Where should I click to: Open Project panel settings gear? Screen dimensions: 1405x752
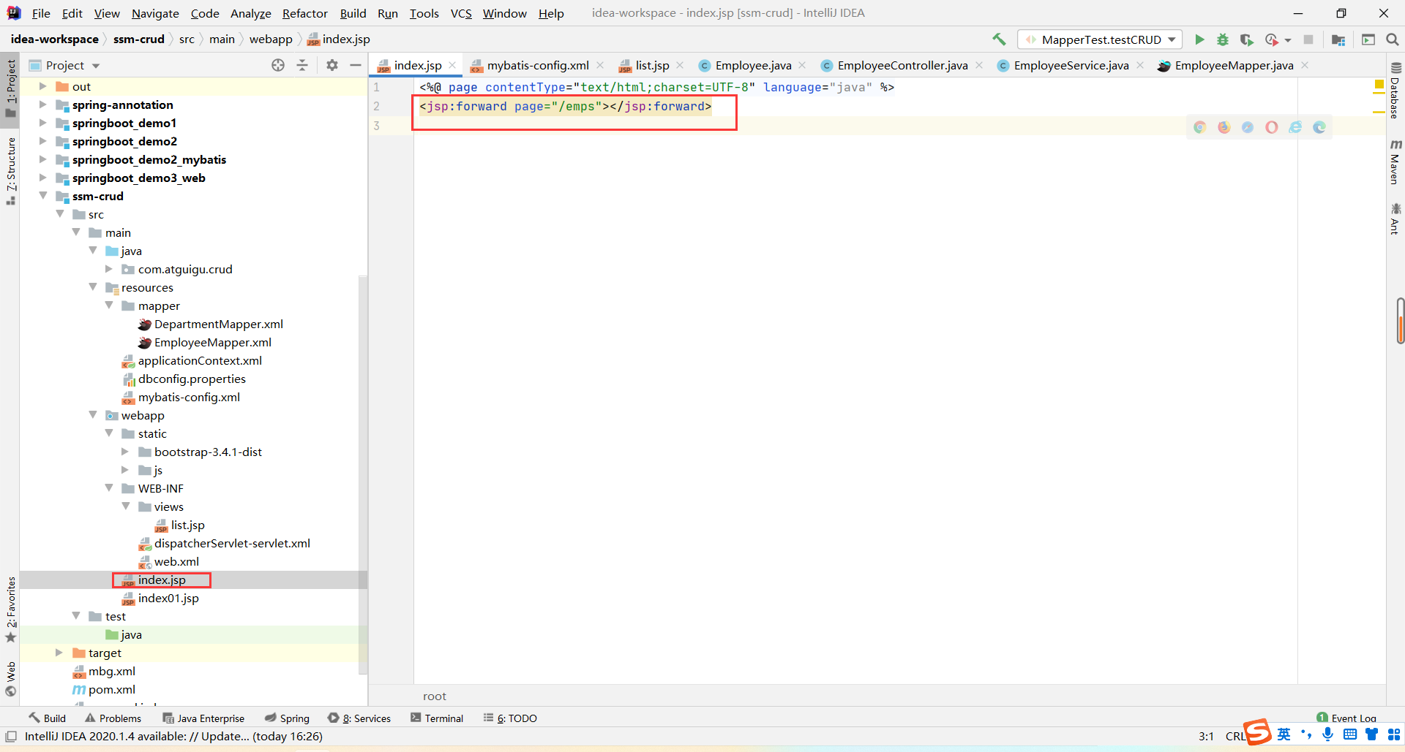coord(332,65)
